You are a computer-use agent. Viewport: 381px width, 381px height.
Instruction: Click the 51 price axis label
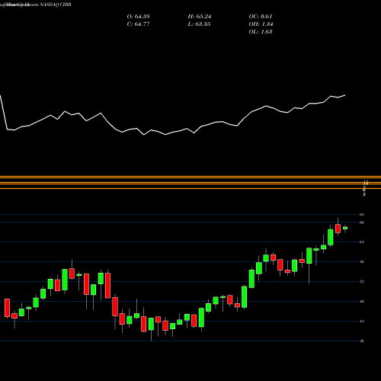pos(362,281)
